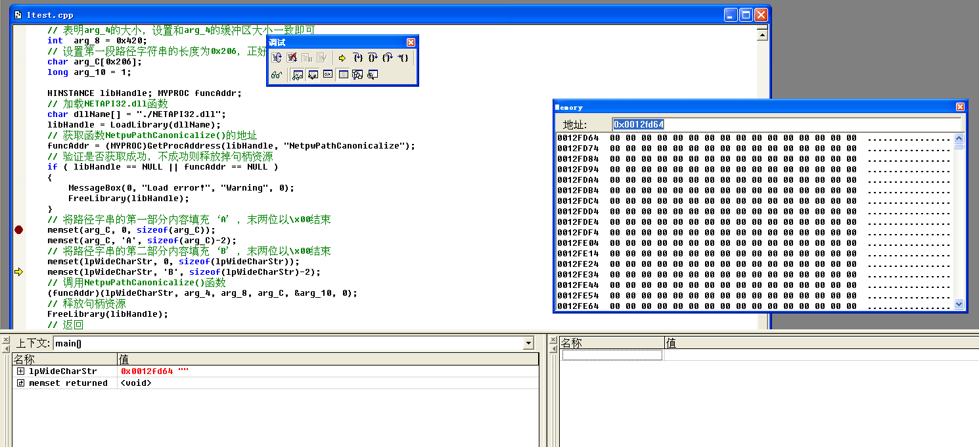Close the debug toolbar

pyautogui.click(x=411, y=42)
